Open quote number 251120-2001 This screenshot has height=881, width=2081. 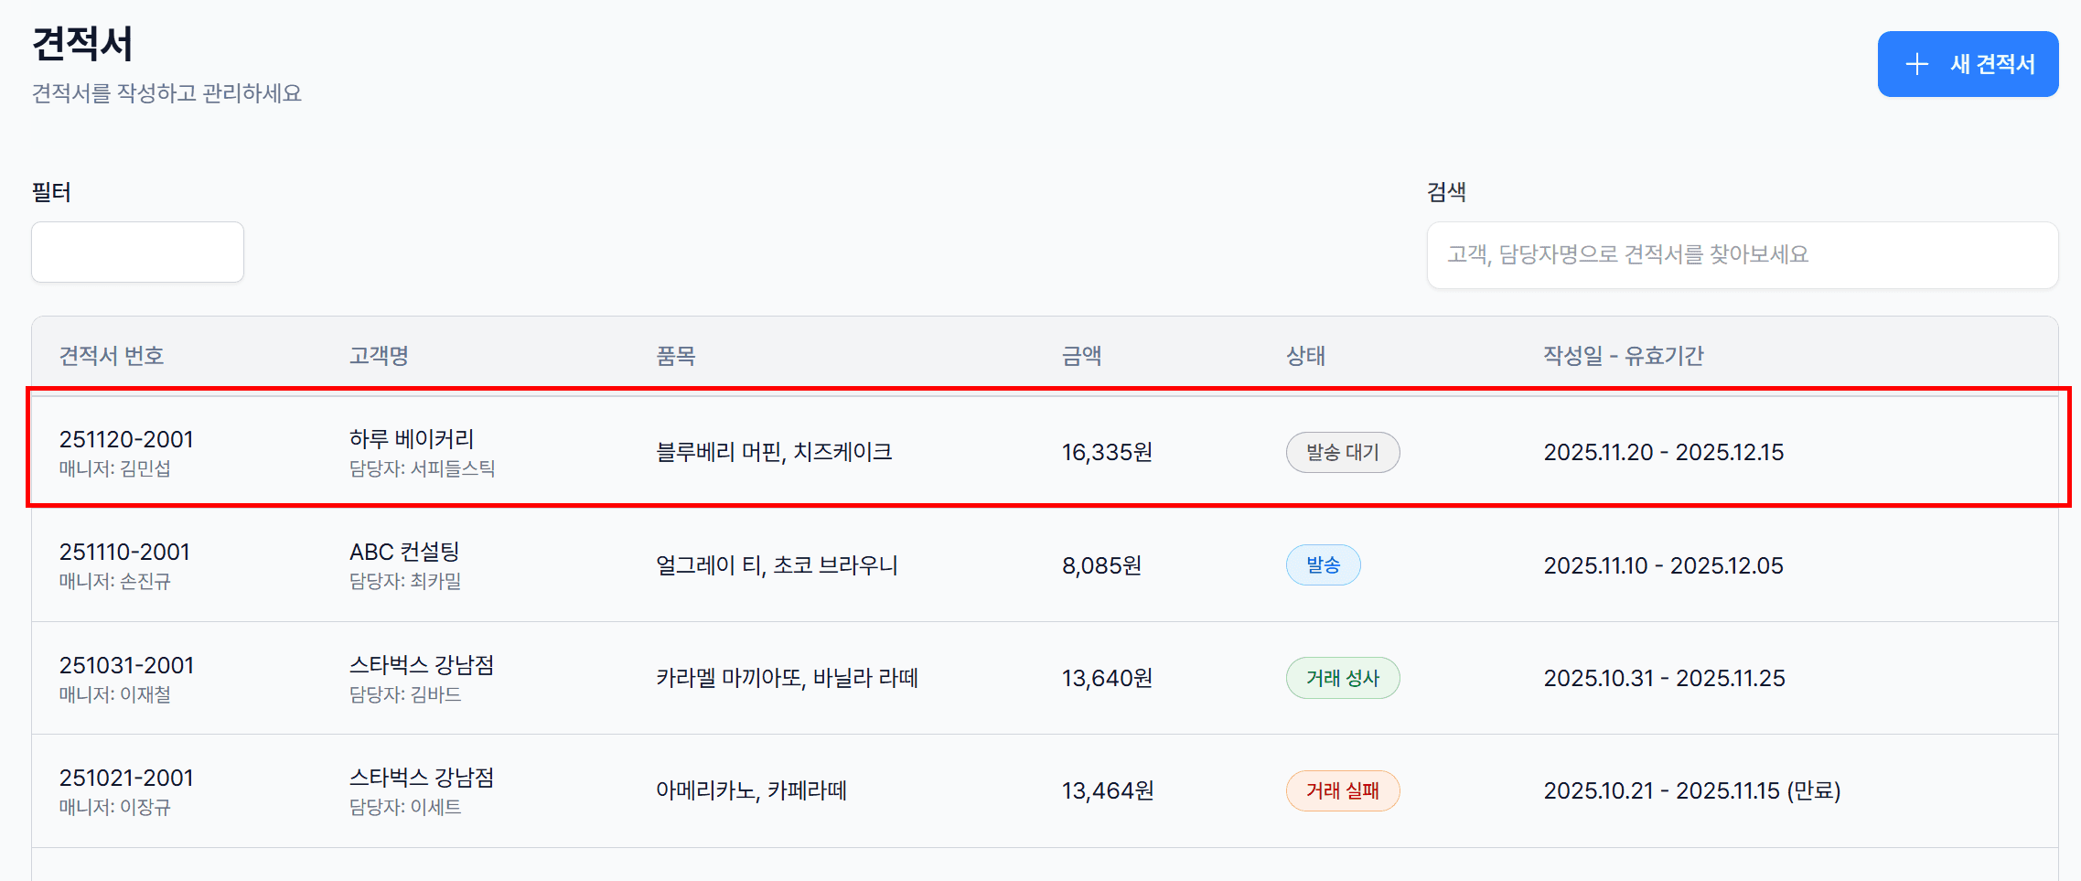click(126, 439)
